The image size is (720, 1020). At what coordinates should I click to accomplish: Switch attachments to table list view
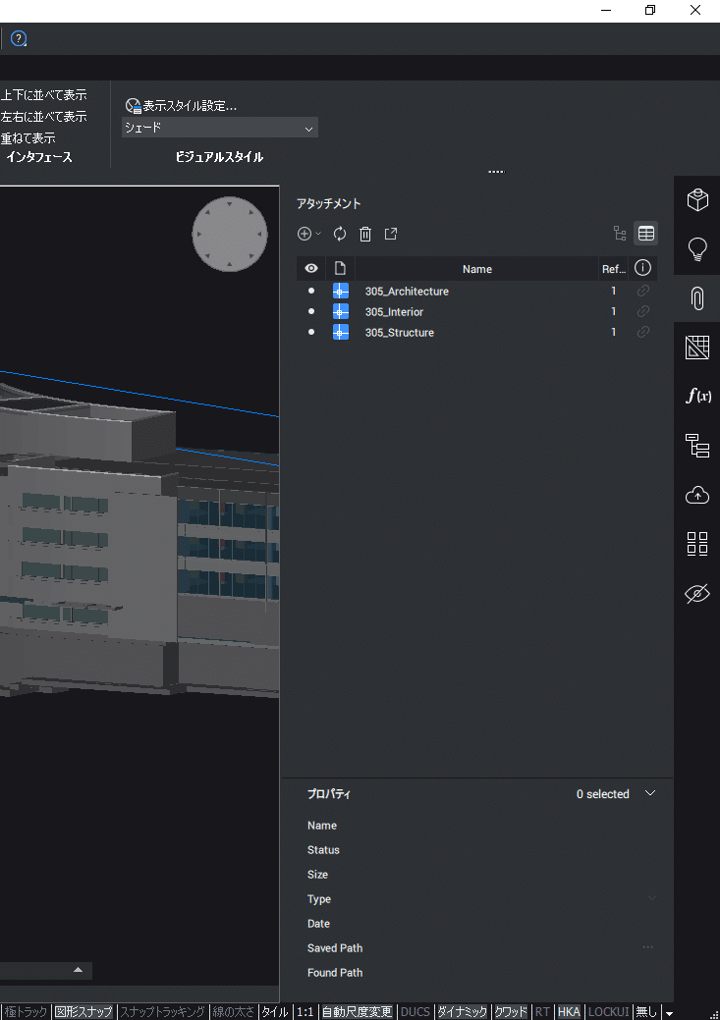point(645,234)
